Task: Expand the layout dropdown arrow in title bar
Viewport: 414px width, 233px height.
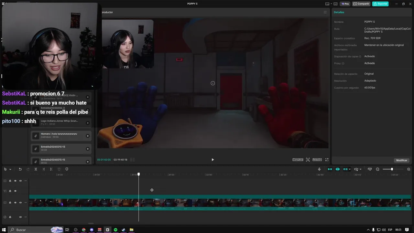Action: [x=331, y=4]
